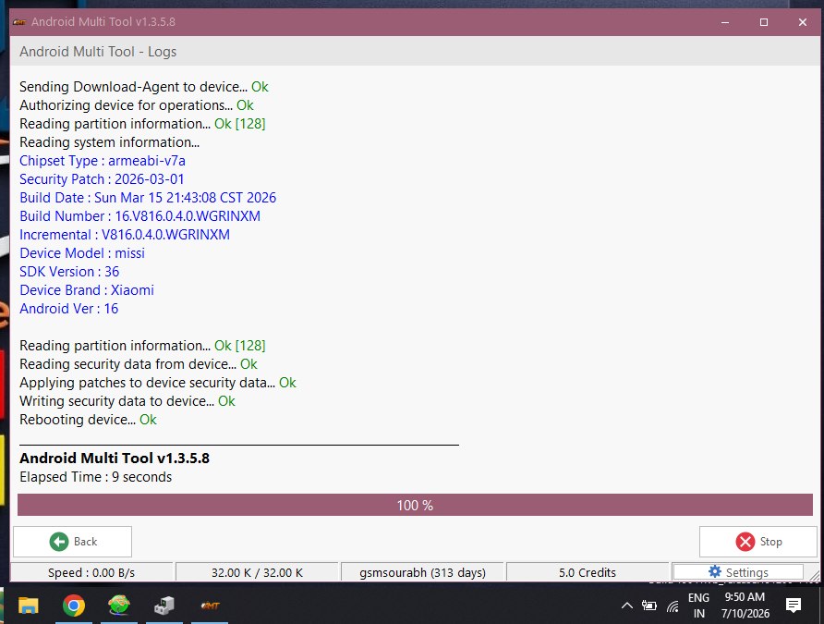Click the 'Speed : 0.00 B/s' status entry
Viewport: 824px width, 624px height.
(x=91, y=572)
